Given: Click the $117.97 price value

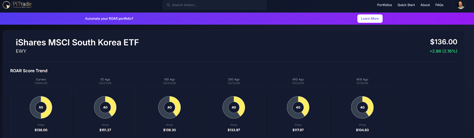Looking at the screenshot, I should [x=298, y=130].
